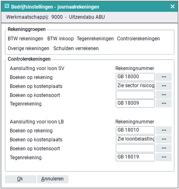The image size is (179, 189).
Task: Open the Tegenrekeningen group
Action: point(95,39)
